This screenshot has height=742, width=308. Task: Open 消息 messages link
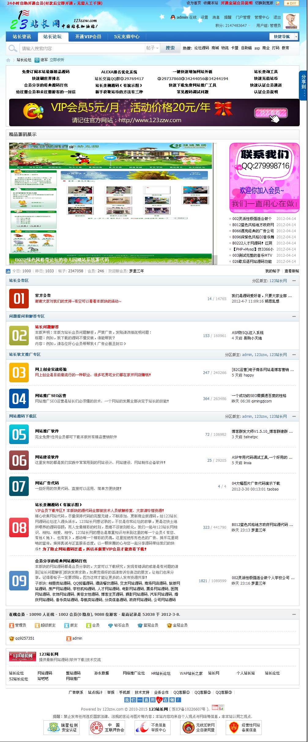(x=216, y=17)
